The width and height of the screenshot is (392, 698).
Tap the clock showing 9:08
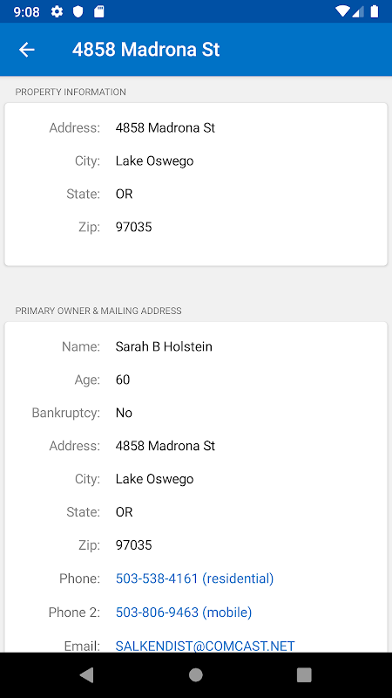click(x=27, y=11)
